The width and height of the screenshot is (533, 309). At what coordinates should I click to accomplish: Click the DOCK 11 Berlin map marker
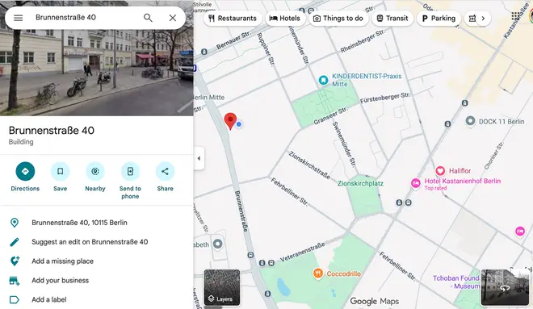(470, 121)
